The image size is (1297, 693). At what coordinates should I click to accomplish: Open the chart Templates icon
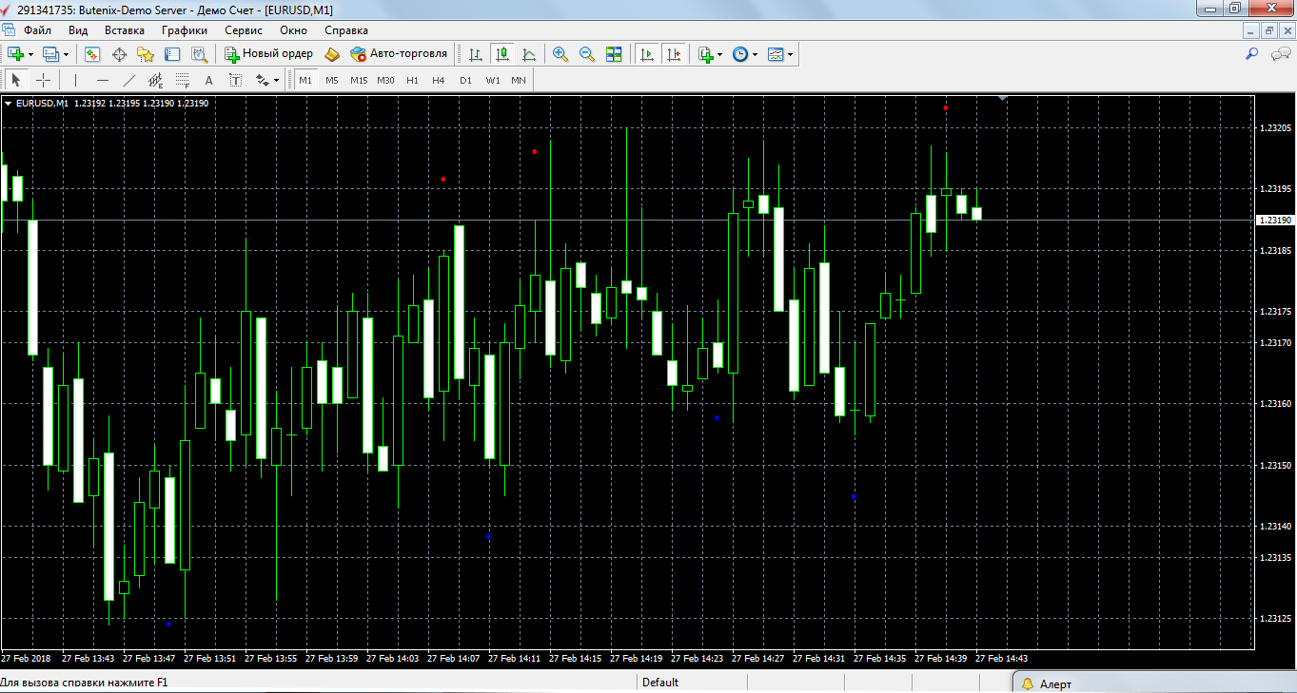tap(776, 54)
